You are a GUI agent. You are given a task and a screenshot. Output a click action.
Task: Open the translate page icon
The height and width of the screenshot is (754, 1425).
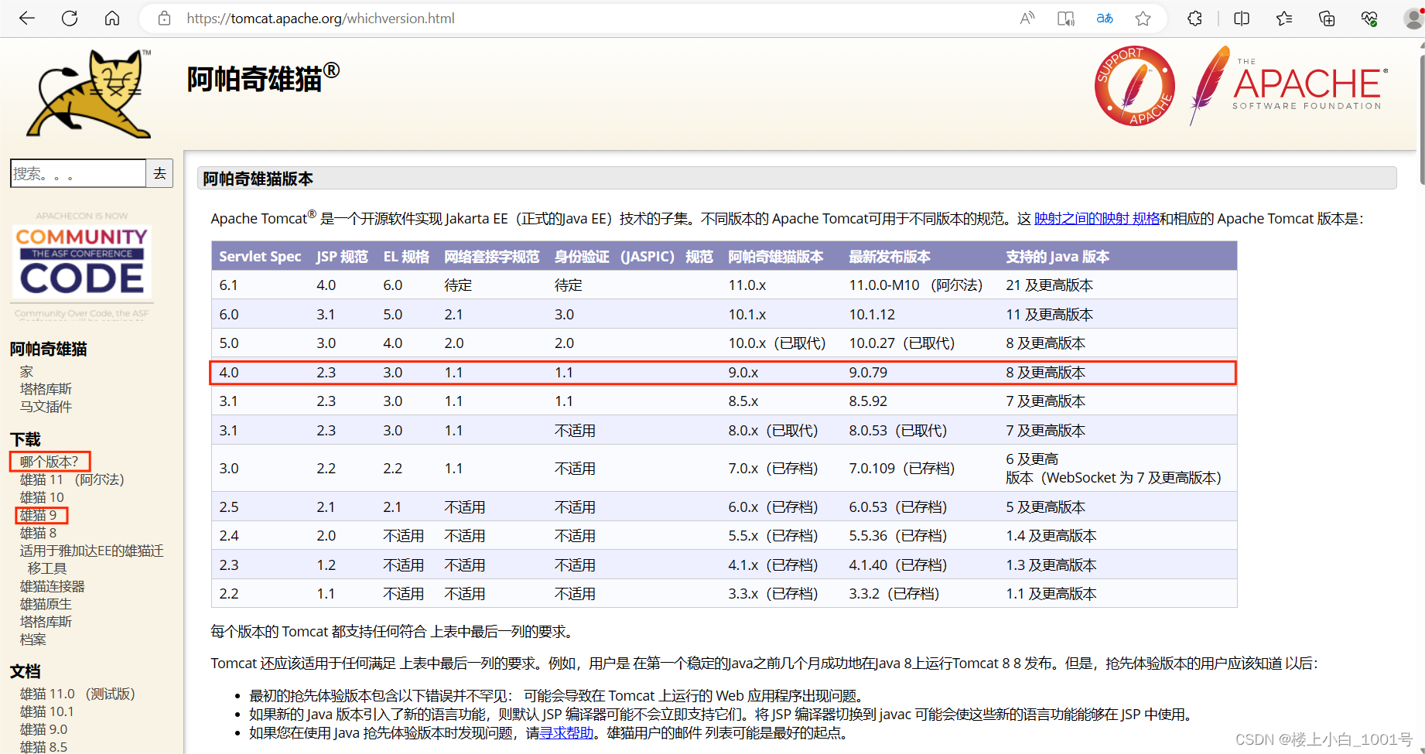[1105, 19]
